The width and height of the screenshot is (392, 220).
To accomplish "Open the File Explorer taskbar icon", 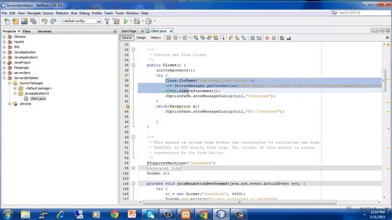I will (x=26, y=215).
